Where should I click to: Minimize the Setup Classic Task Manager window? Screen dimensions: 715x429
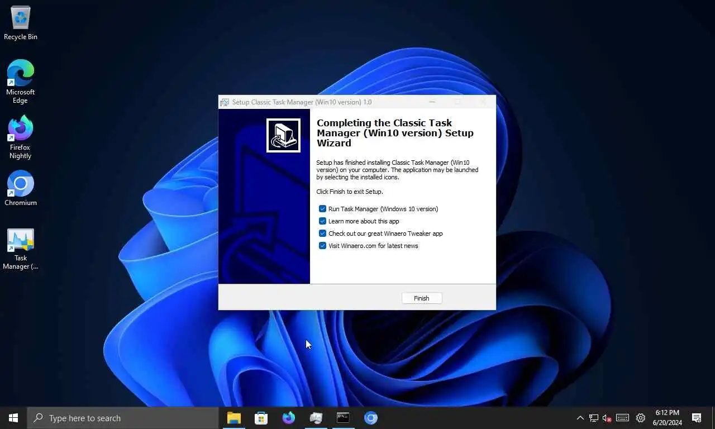click(432, 102)
